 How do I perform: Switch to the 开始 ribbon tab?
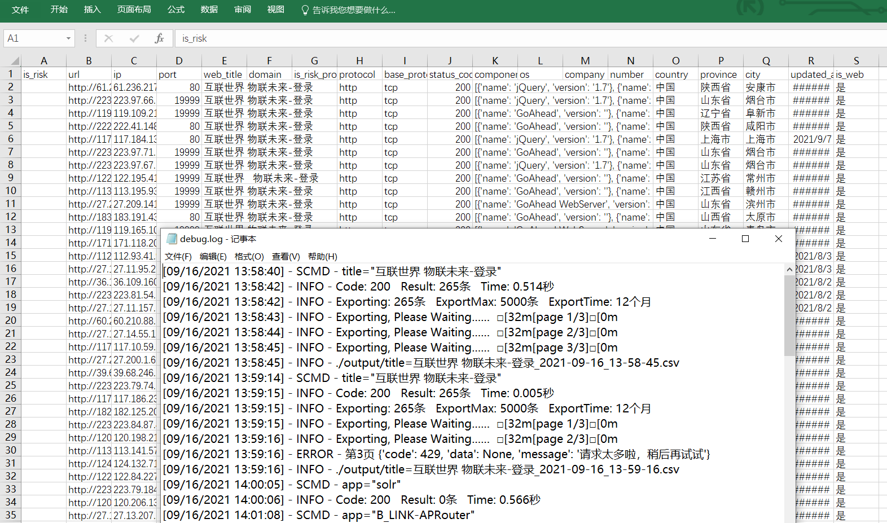pyautogui.click(x=59, y=10)
